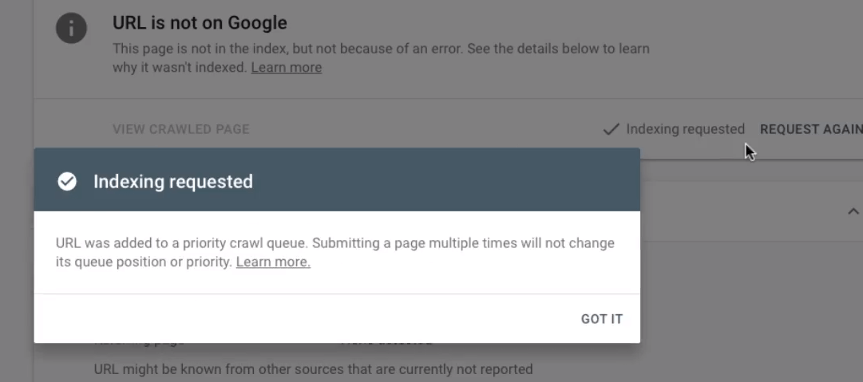Click the priority crawl queue message text
Viewport: 863px width, 382px height.
335,252
